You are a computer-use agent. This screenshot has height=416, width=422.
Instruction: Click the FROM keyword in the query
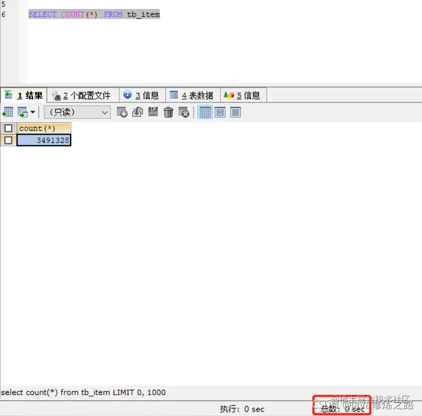click(x=113, y=14)
